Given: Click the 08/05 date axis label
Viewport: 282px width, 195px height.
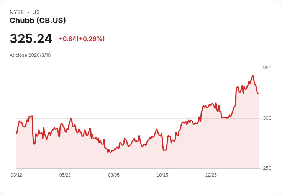Looking at the screenshot, I should [x=114, y=175].
